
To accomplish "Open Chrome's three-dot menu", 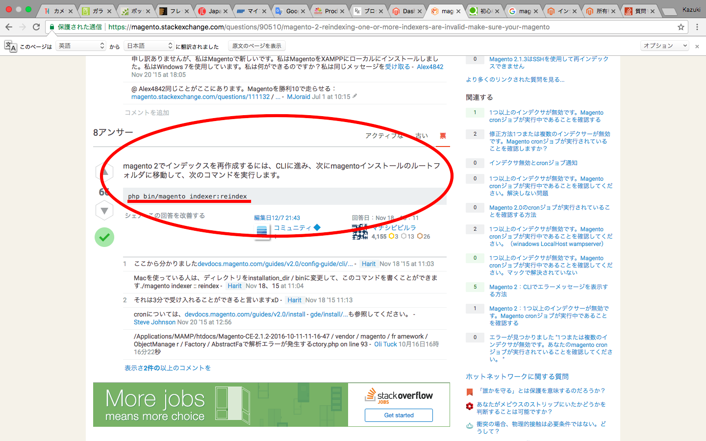I will (x=697, y=27).
